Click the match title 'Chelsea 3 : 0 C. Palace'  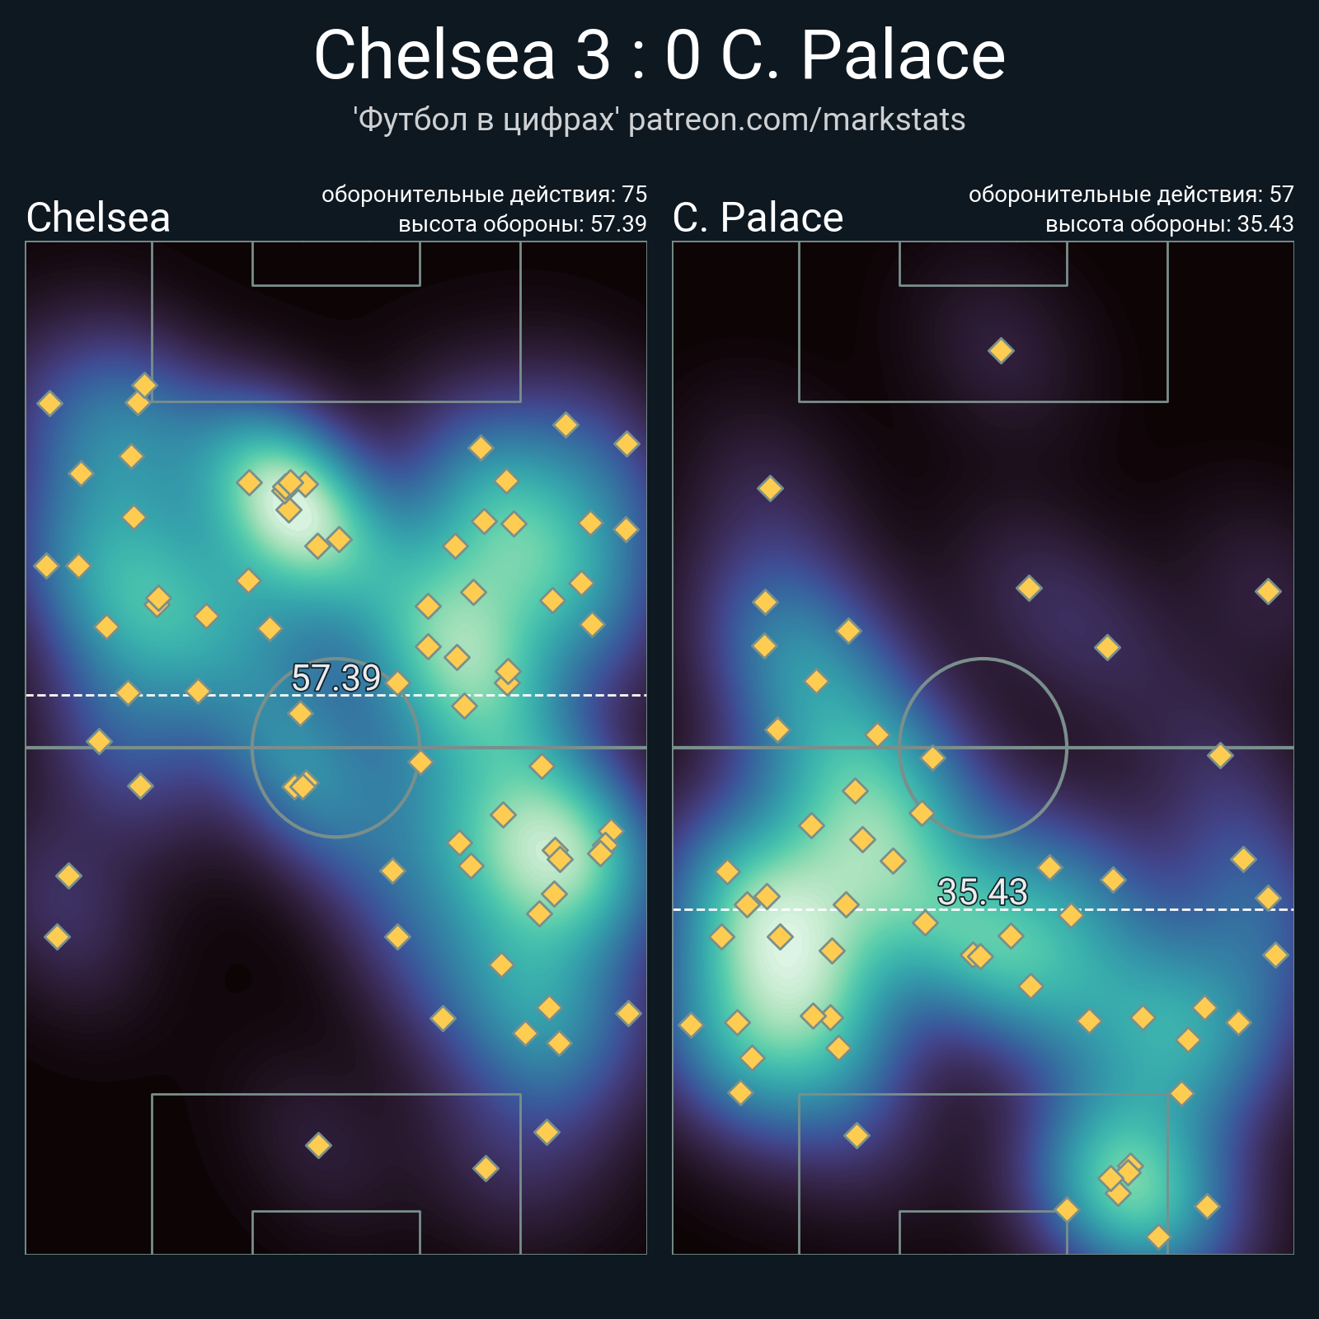click(659, 55)
